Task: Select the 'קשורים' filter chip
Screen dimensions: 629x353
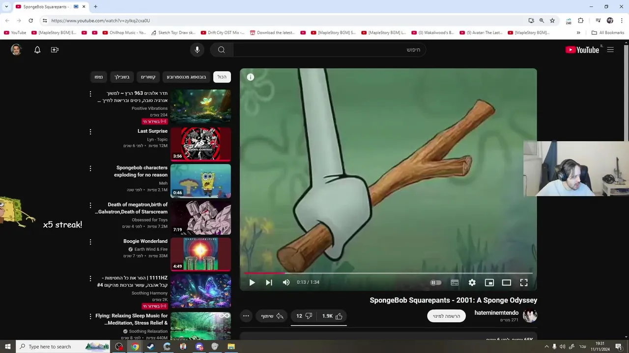Action: pyautogui.click(x=148, y=77)
